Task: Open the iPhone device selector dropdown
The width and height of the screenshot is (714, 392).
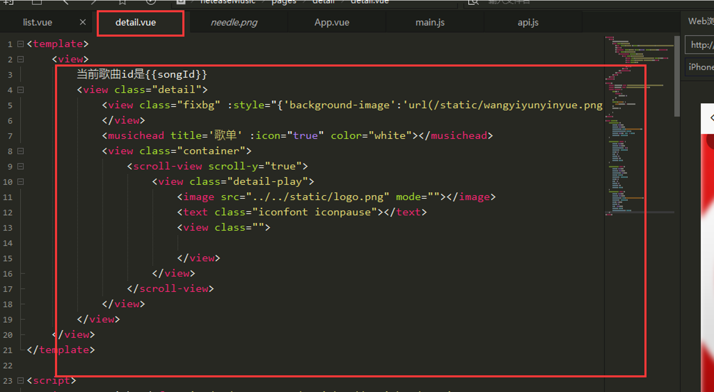Action: point(700,67)
